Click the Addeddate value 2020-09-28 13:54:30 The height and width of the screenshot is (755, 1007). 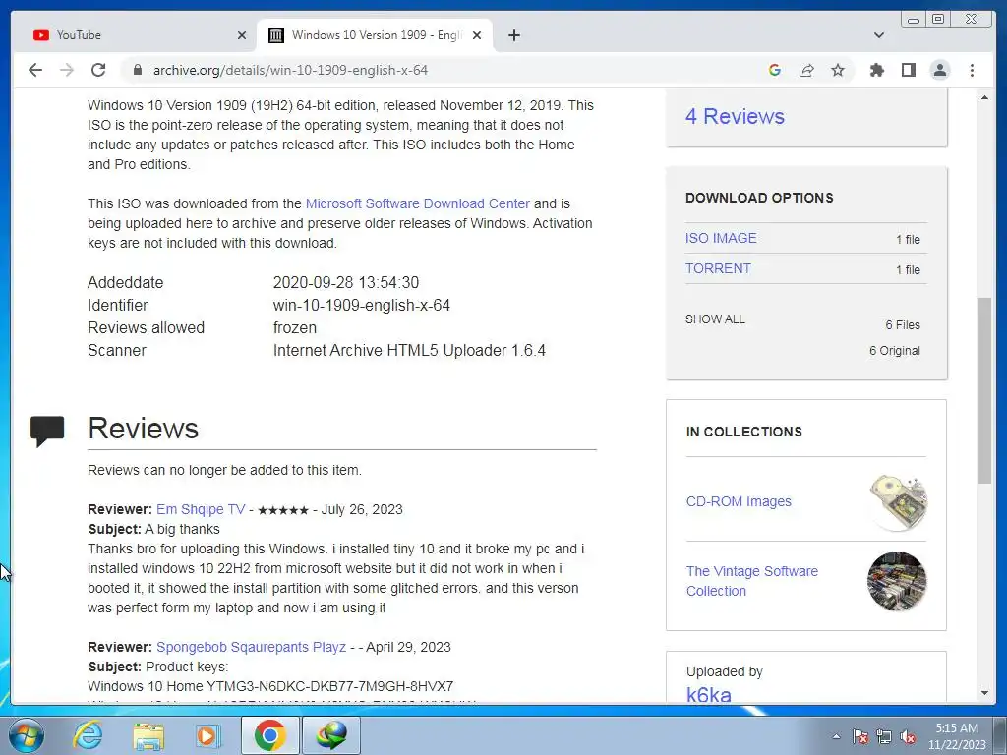coord(346,282)
